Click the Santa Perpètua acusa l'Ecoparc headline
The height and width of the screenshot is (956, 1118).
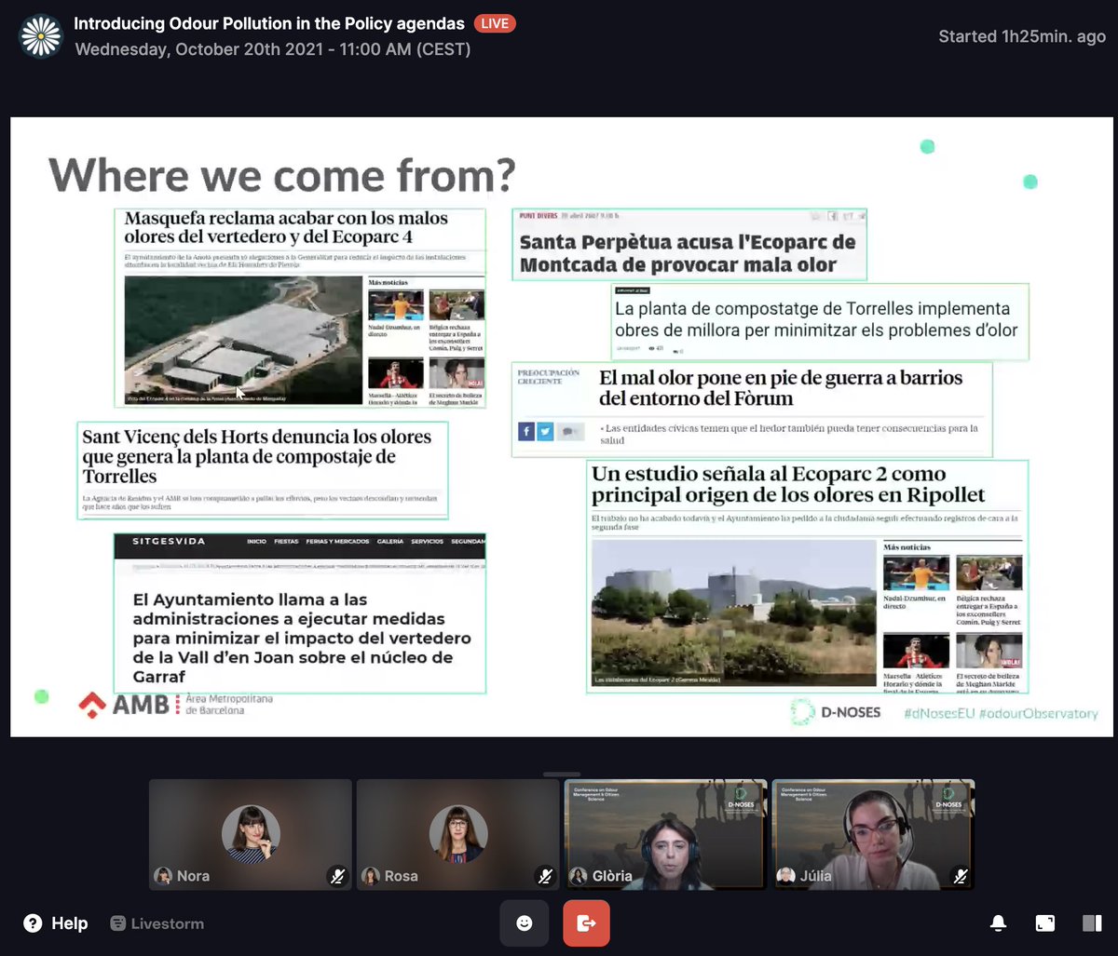(688, 253)
